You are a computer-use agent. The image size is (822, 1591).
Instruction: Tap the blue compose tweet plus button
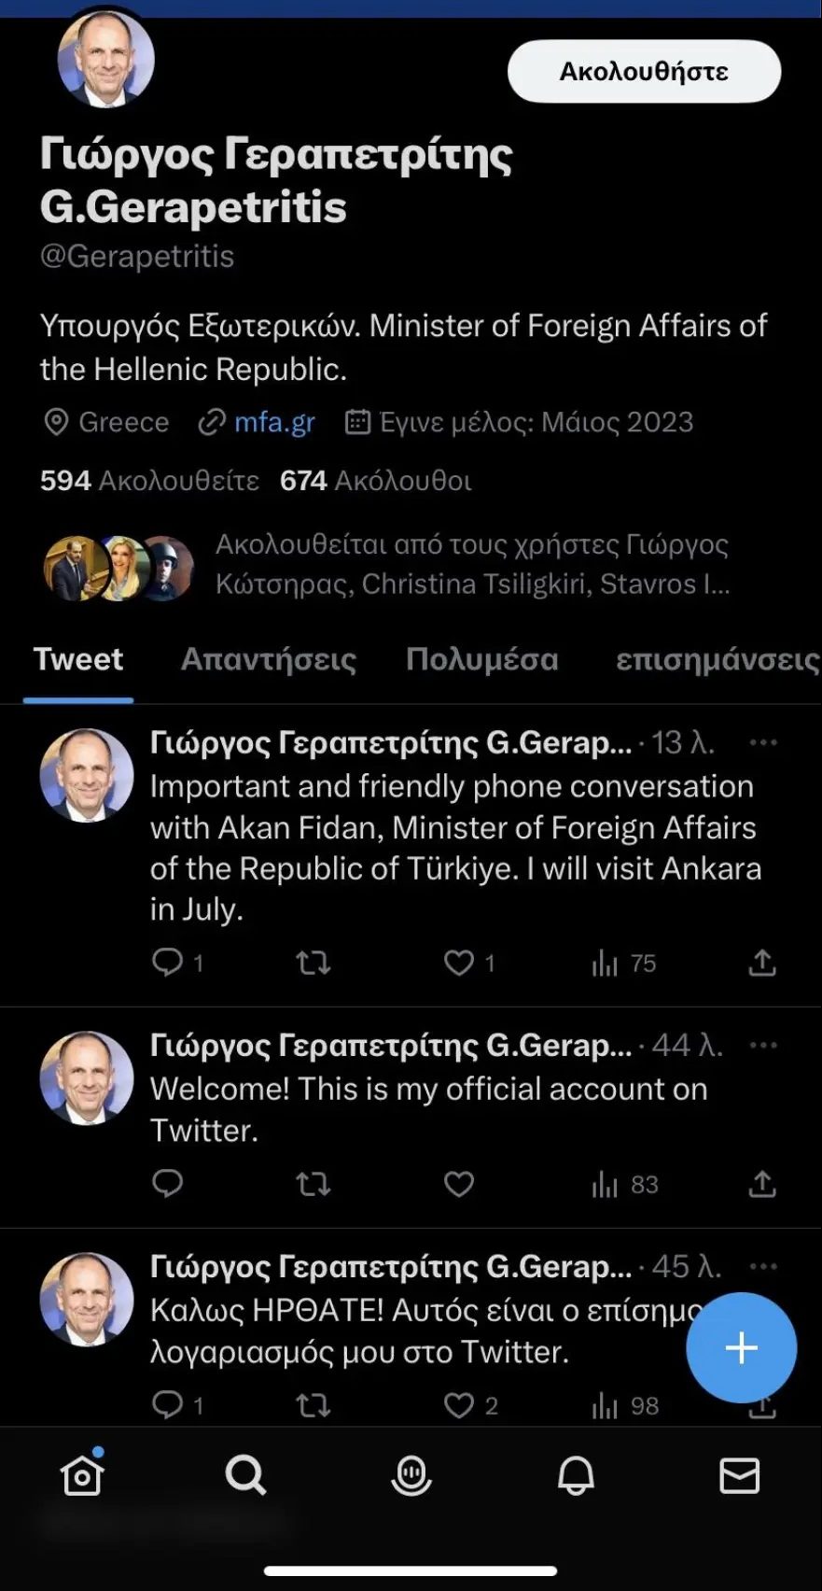point(741,1347)
